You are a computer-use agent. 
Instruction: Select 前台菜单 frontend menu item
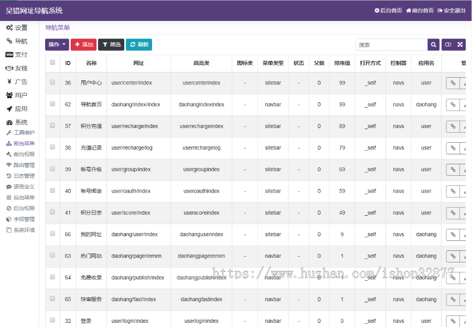(20, 143)
